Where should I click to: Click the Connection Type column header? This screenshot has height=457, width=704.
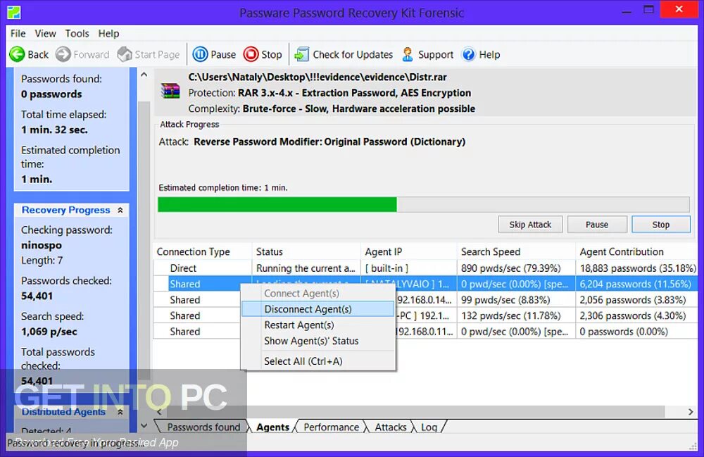202,252
